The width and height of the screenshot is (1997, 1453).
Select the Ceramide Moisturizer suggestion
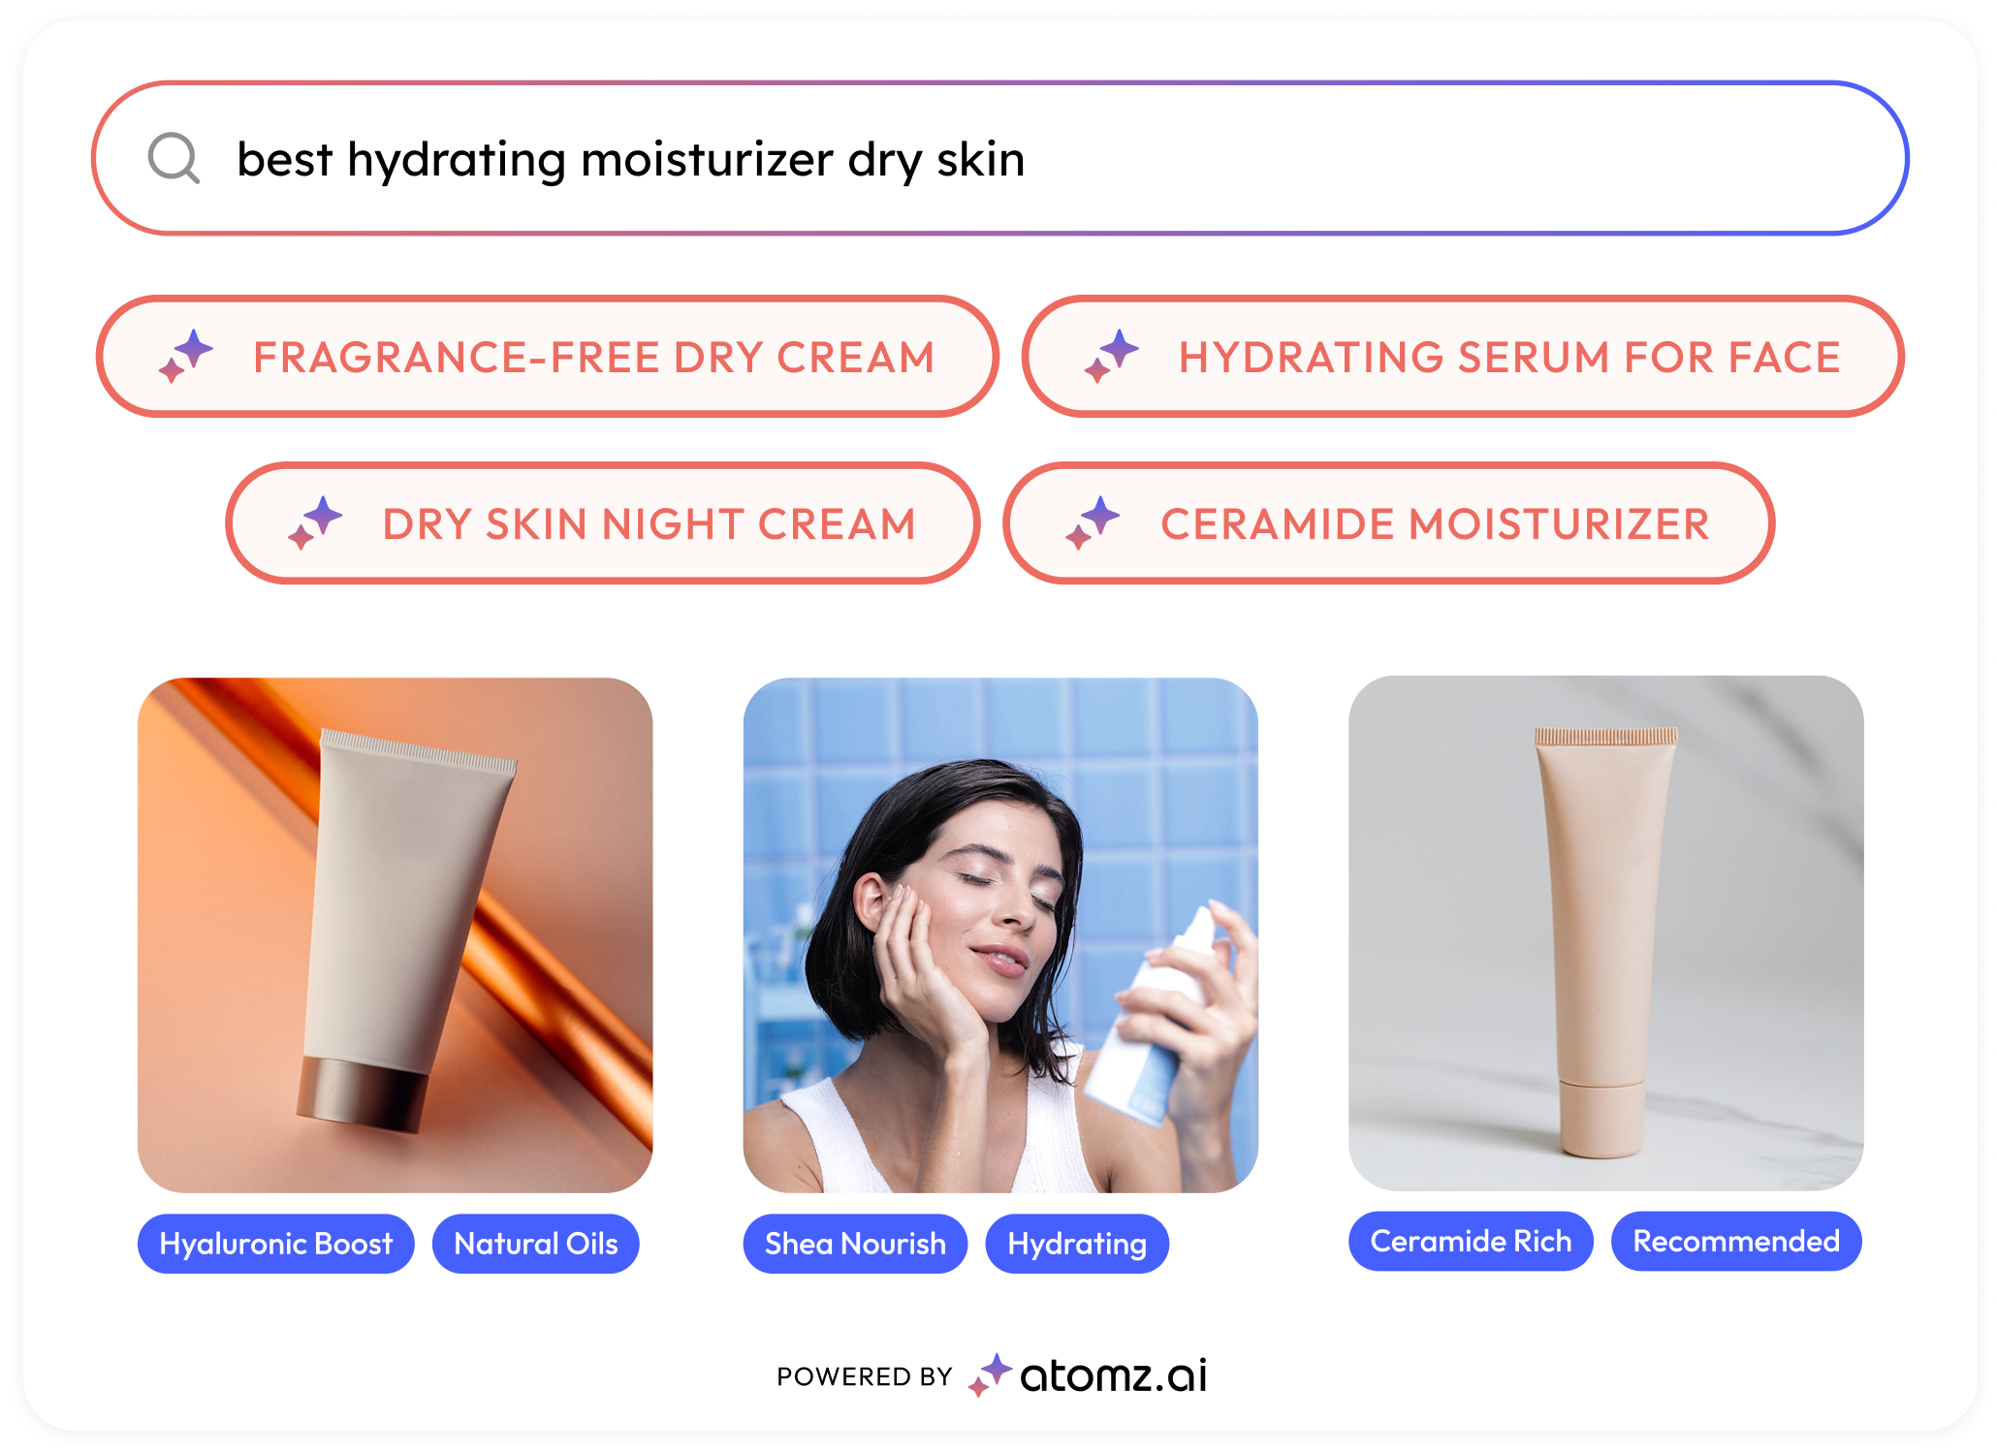1388,523
